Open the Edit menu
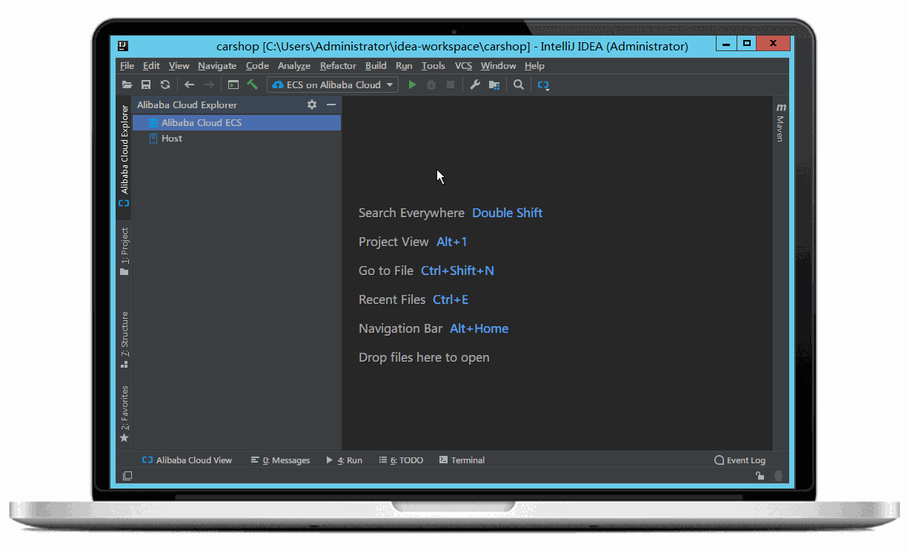Image resolution: width=907 pixels, height=550 pixels. tap(151, 66)
